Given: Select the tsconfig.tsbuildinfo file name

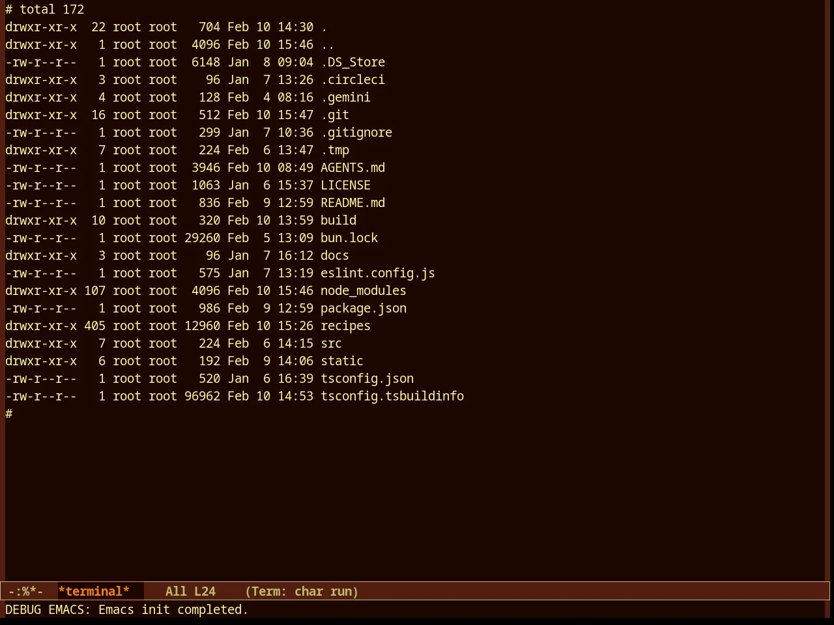Looking at the screenshot, I should point(392,396).
